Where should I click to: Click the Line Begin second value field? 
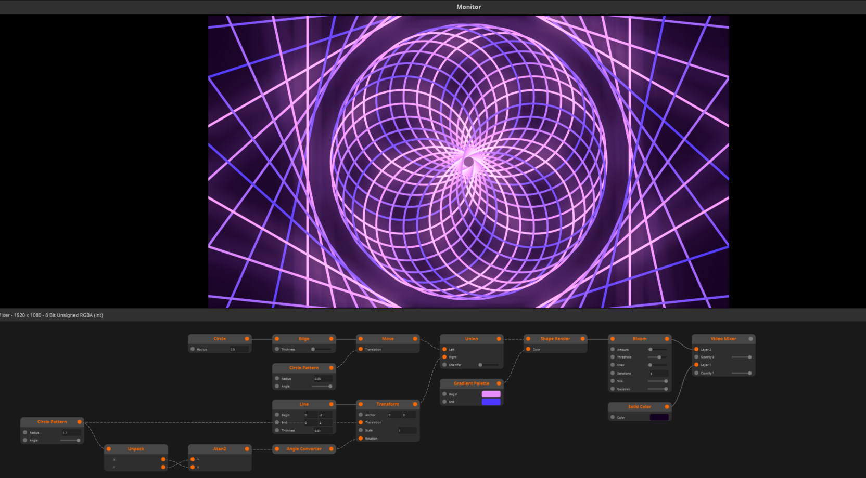(x=326, y=415)
